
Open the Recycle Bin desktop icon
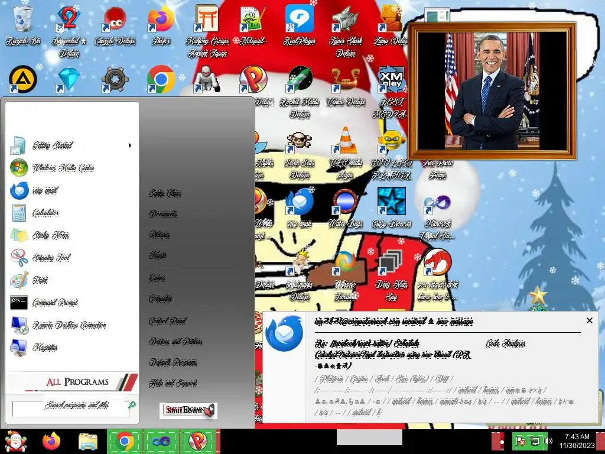click(x=23, y=25)
